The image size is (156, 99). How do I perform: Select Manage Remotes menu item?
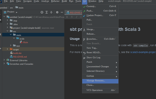pyautogui.click(x=100, y=81)
